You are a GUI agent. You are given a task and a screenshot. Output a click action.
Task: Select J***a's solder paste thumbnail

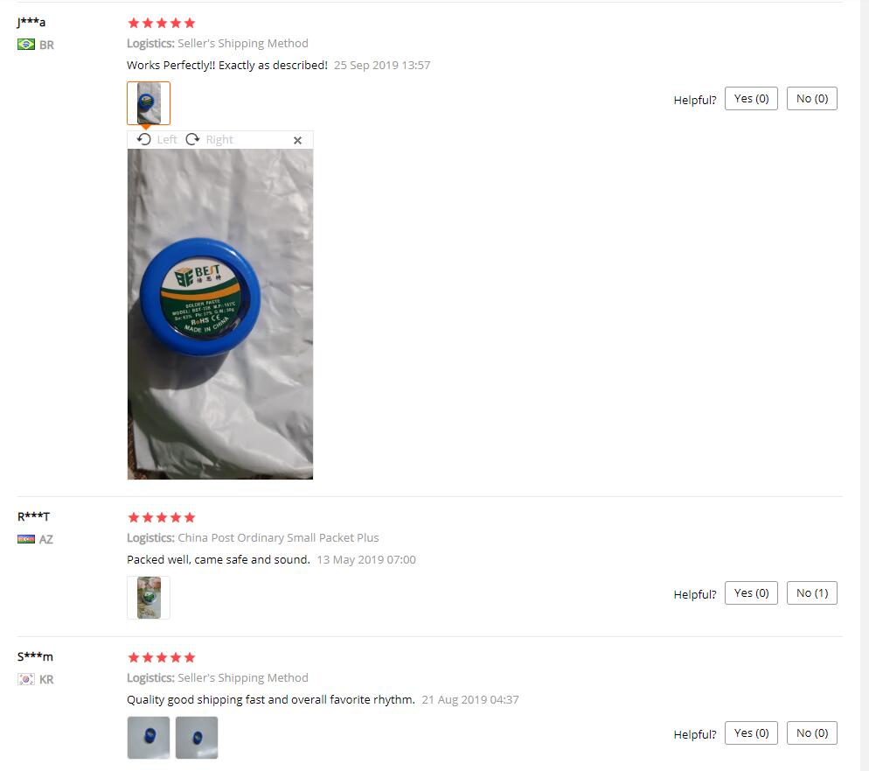click(149, 103)
